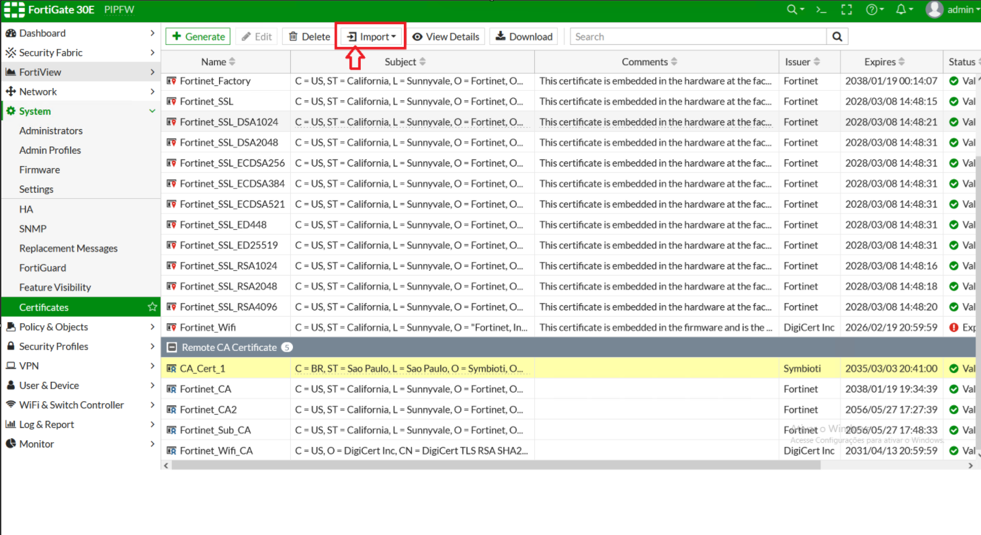Open the search icon in top bar
981x535 pixels.
(796, 9)
